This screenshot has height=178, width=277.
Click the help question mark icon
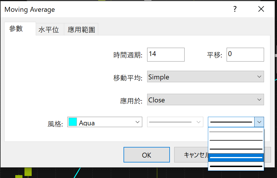tap(235, 9)
